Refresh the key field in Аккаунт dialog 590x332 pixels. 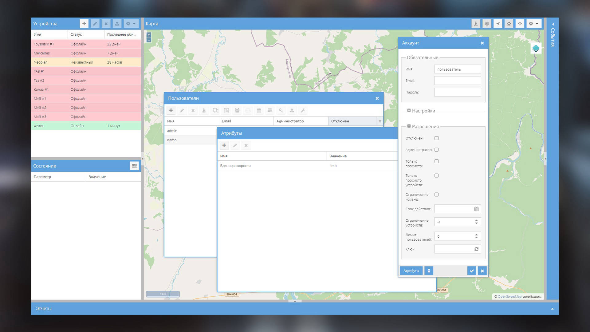click(x=476, y=249)
